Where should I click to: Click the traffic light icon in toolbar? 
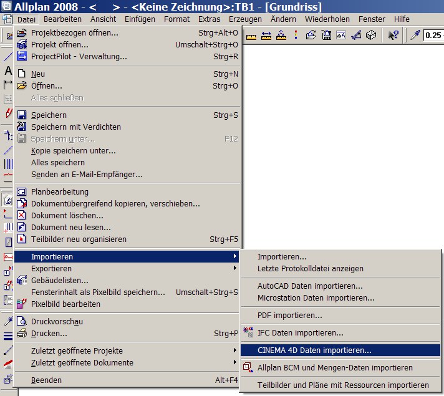point(295,36)
